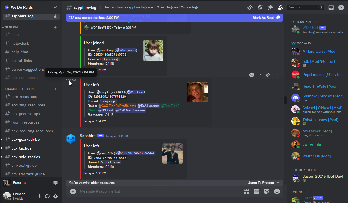Open JasonT20015 [Bot Dev] member profile
Viewport: 348px width, 203px height.
pyautogui.click(x=318, y=178)
